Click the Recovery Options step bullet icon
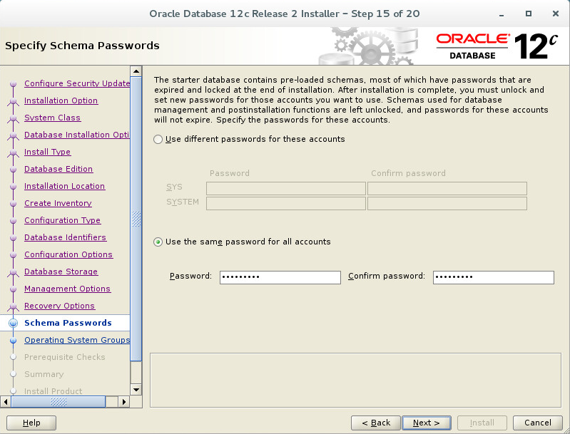The width and height of the screenshot is (570, 434). pos(13,306)
